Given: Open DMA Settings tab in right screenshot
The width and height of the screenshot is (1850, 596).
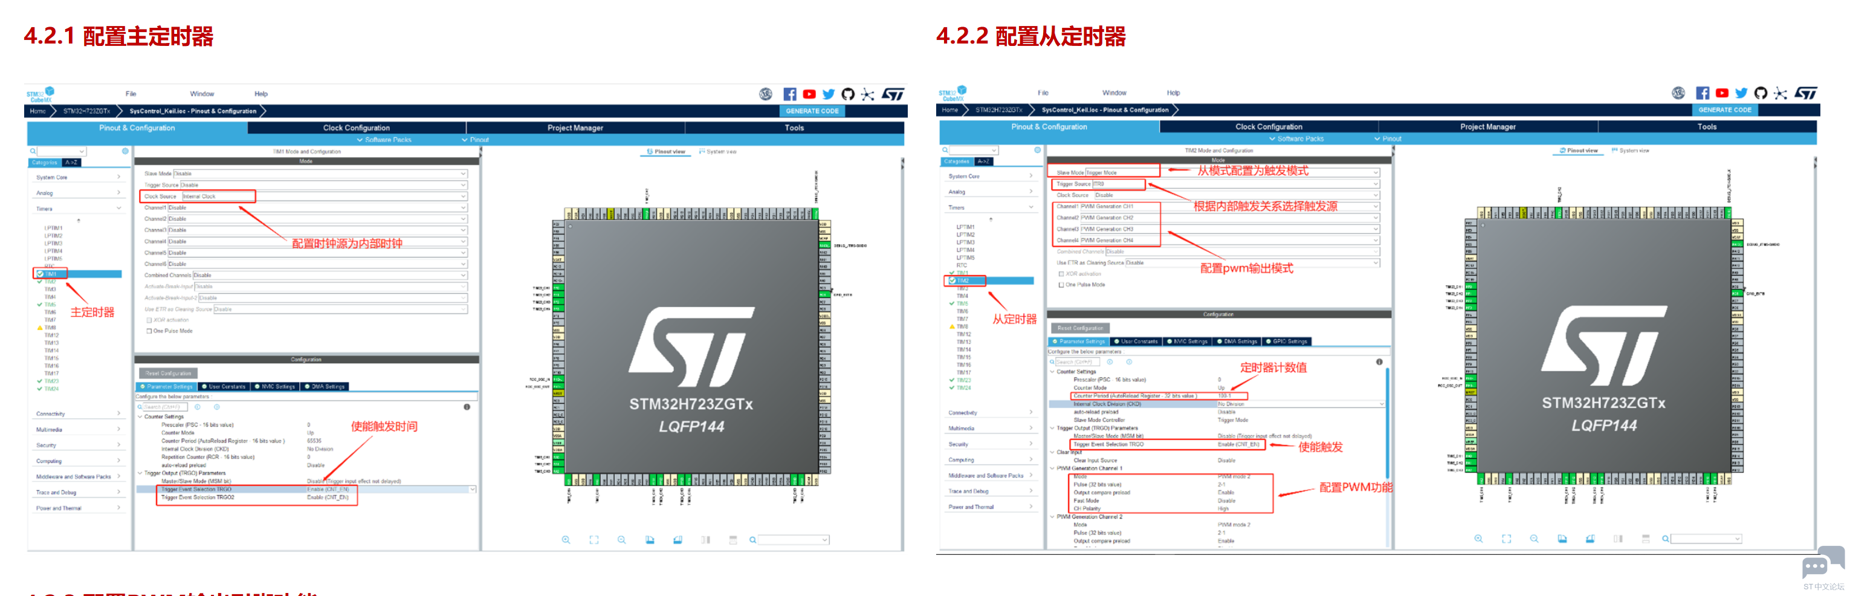Looking at the screenshot, I should (x=1237, y=342).
